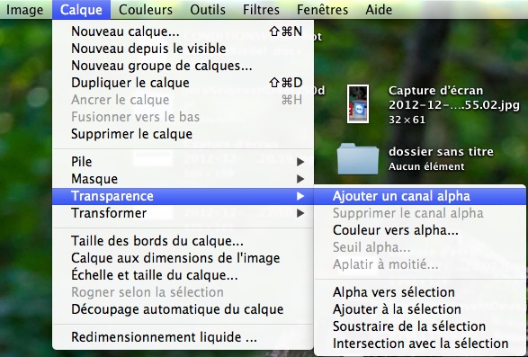The width and height of the screenshot is (528, 357).
Task: Open Redimensionnement liquide option
Action: (183, 337)
